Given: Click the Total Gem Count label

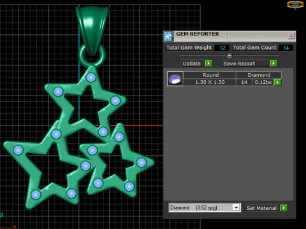Looking at the screenshot, I should tap(254, 48).
